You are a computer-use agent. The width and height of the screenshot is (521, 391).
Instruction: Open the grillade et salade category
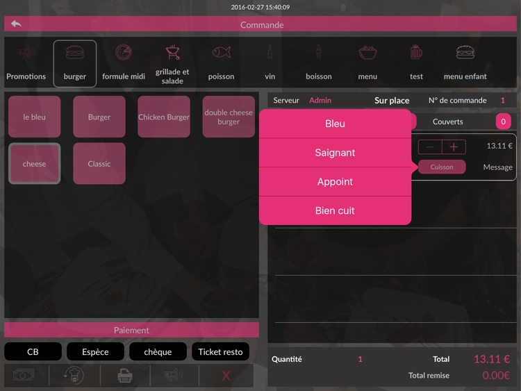[x=172, y=63]
